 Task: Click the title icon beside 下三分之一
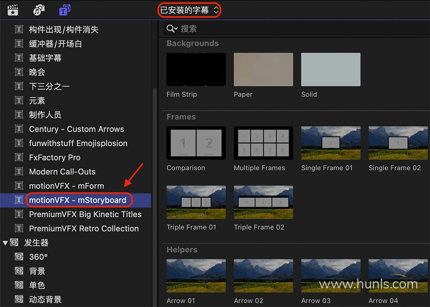19,86
